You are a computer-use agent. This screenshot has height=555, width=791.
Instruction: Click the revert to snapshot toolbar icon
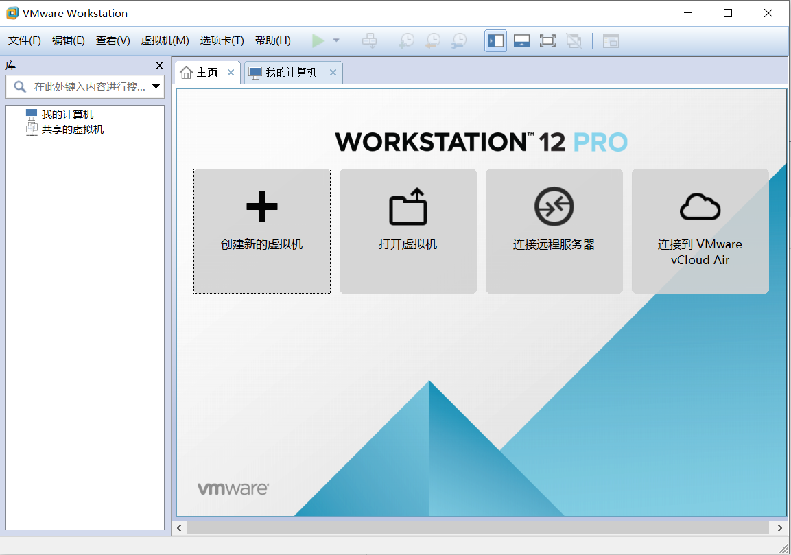click(x=432, y=40)
